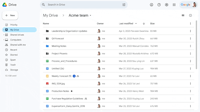Screen dimensions: 200x112
Task: Open the Last modified sort dropdown
Action: tap(136, 23)
